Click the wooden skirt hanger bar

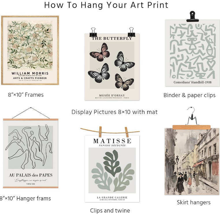click(x=191, y=127)
